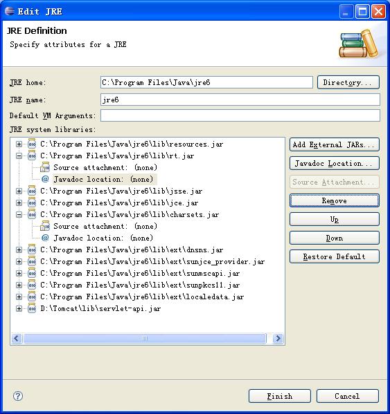Image resolution: width=390 pixels, height=414 pixels.
Task: Open the help question mark icon
Action: click(18, 396)
